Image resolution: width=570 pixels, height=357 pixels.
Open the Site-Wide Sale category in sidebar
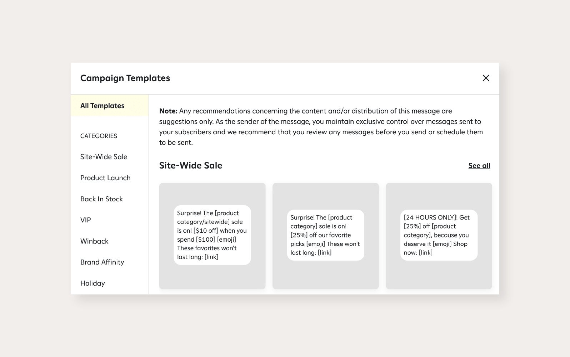104,157
